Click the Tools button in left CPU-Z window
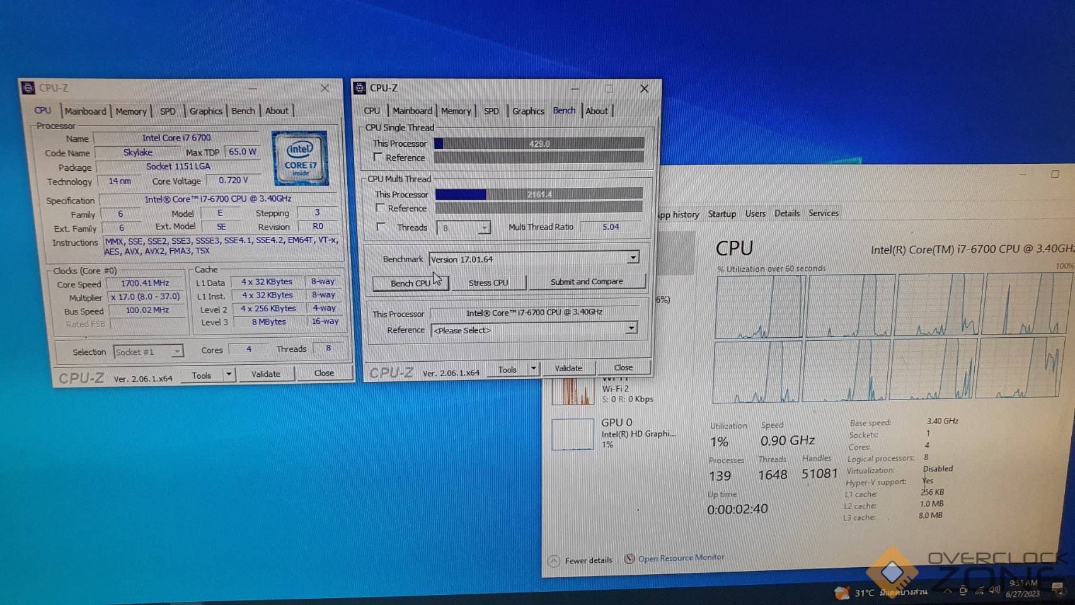Screen dimensions: 1075x605 coord(202,375)
